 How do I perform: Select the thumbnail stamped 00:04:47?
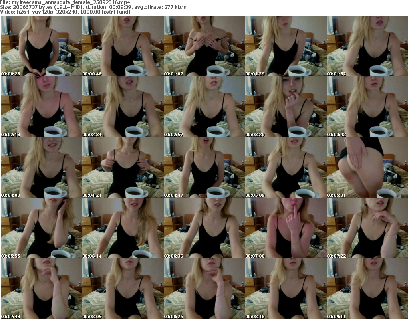click(204, 167)
